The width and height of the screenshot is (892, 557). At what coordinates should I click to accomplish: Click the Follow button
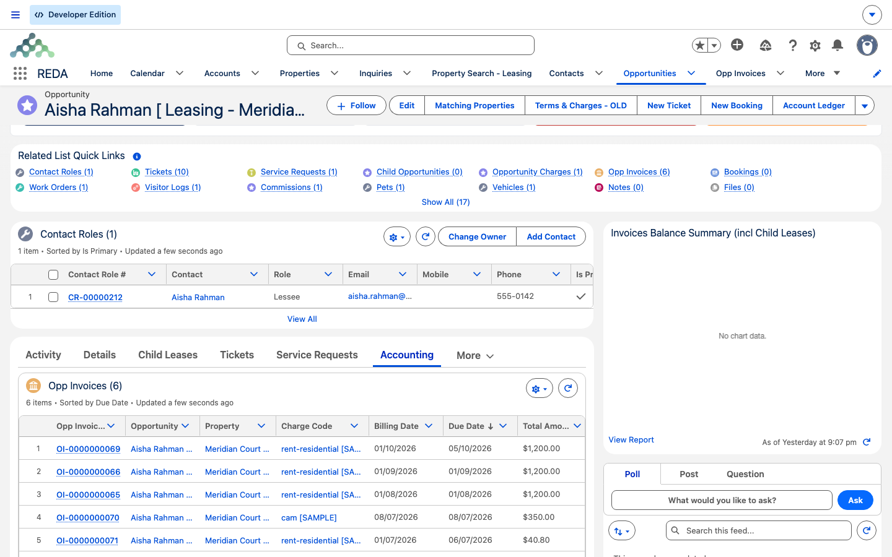pos(356,105)
